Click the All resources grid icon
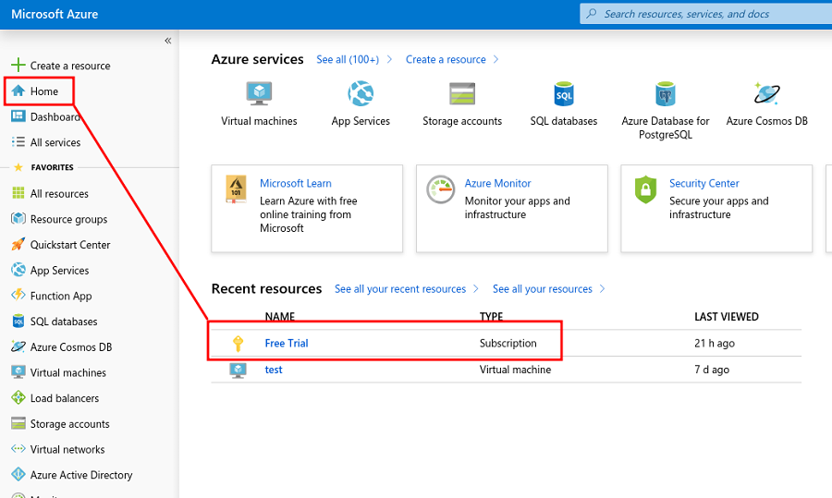The width and height of the screenshot is (832, 498). pos(18,193)
